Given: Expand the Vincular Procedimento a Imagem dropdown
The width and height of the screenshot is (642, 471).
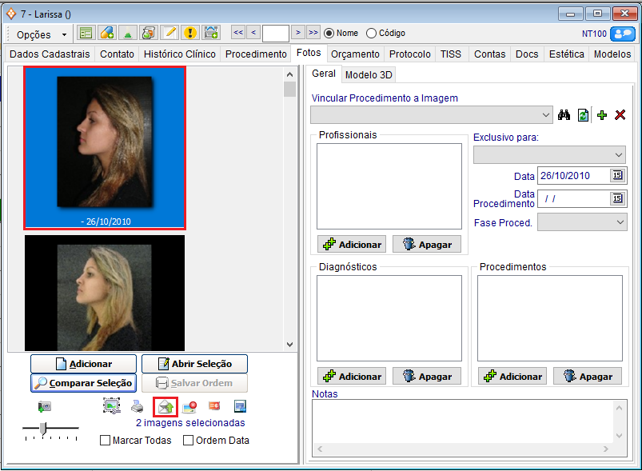Looking at the screenshot, I should (x=546, y=115).
